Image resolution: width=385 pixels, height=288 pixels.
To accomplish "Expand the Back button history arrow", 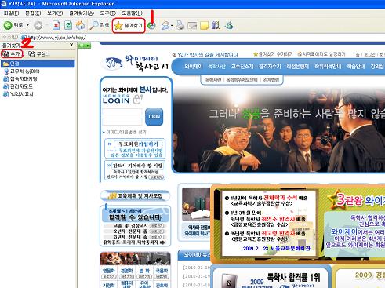I will (27, 25).
